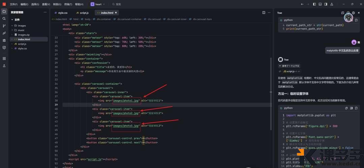Viewport: 364px width, 168px height.
Task: Copy the matplotlib python code block
Action: coord(346,108)
